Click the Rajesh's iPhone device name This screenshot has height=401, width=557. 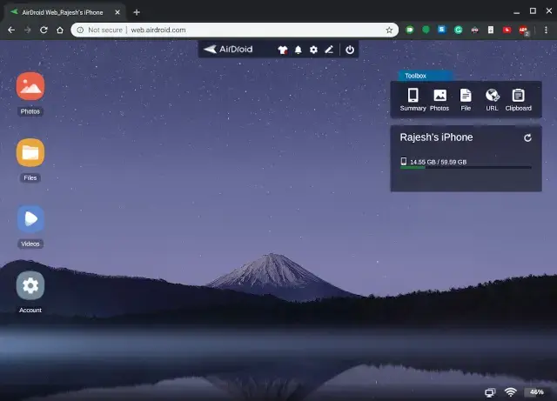click(x=436, y=137)
